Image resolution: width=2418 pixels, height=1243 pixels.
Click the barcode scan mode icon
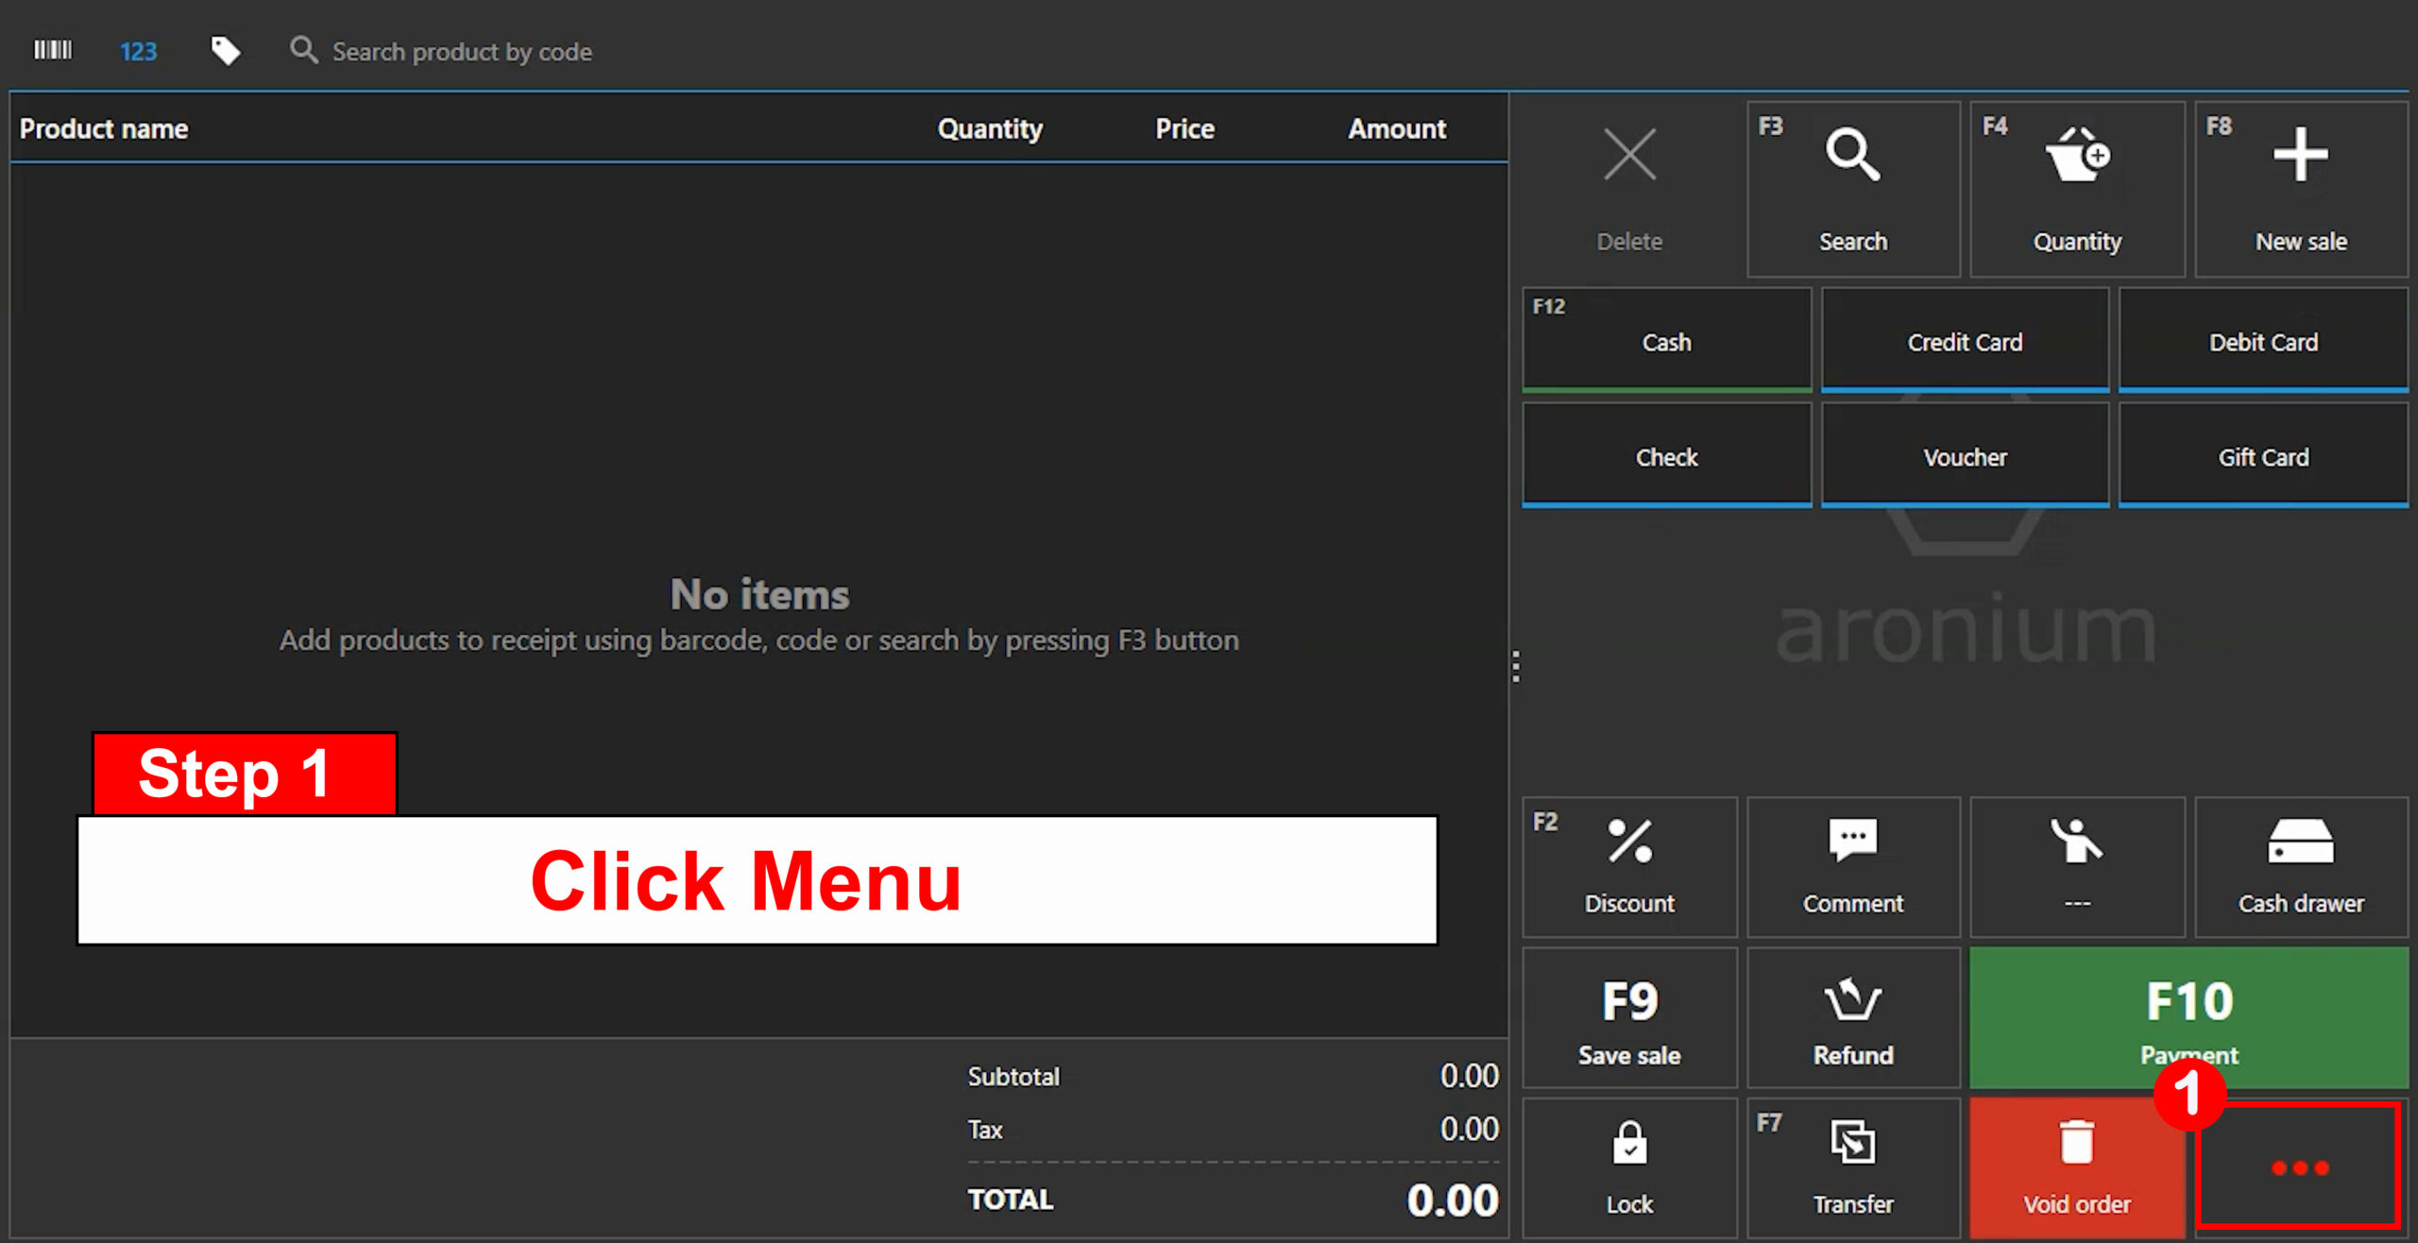click(53, 50)
